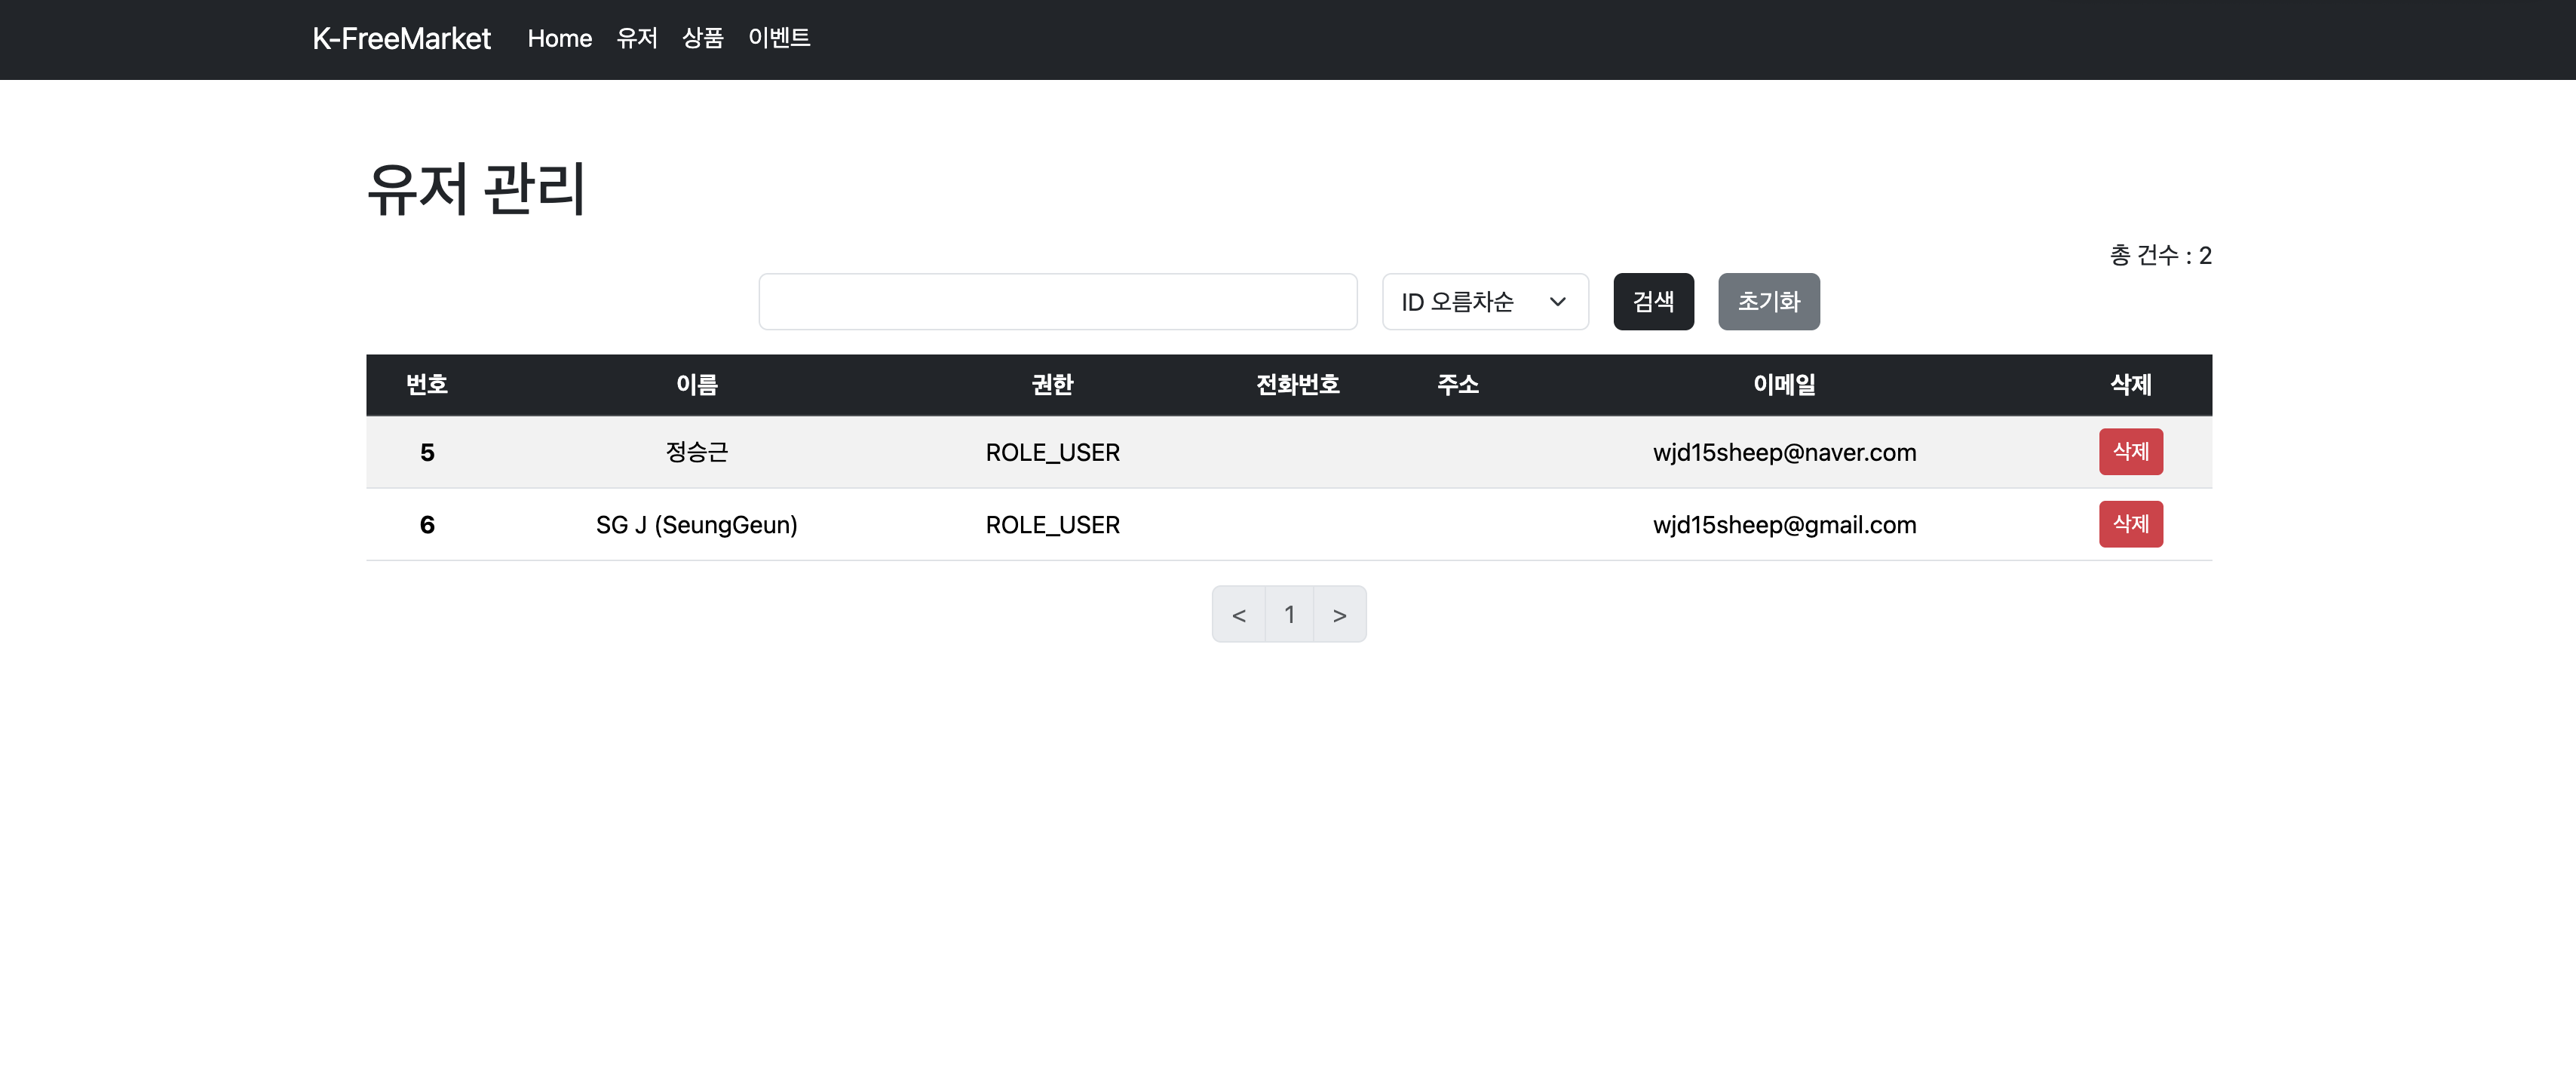Click the K-FreeMarket brand logo

[x=401, y=39]
